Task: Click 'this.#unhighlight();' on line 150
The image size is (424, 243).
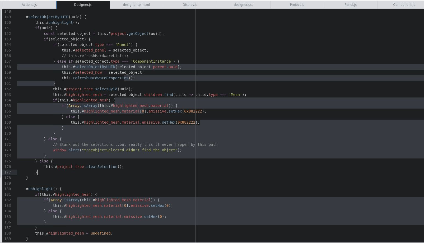Action: point(57,22)
